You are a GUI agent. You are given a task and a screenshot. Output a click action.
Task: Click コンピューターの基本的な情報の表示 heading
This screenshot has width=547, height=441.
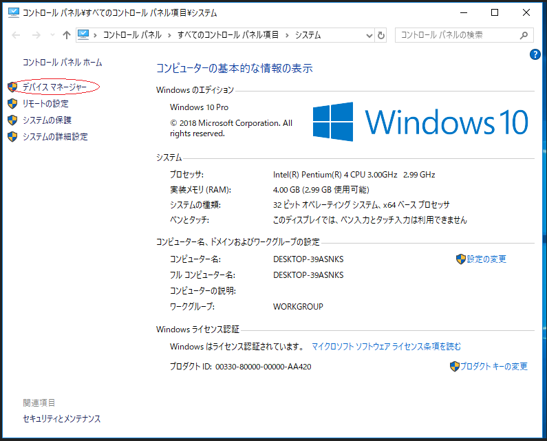235,68
